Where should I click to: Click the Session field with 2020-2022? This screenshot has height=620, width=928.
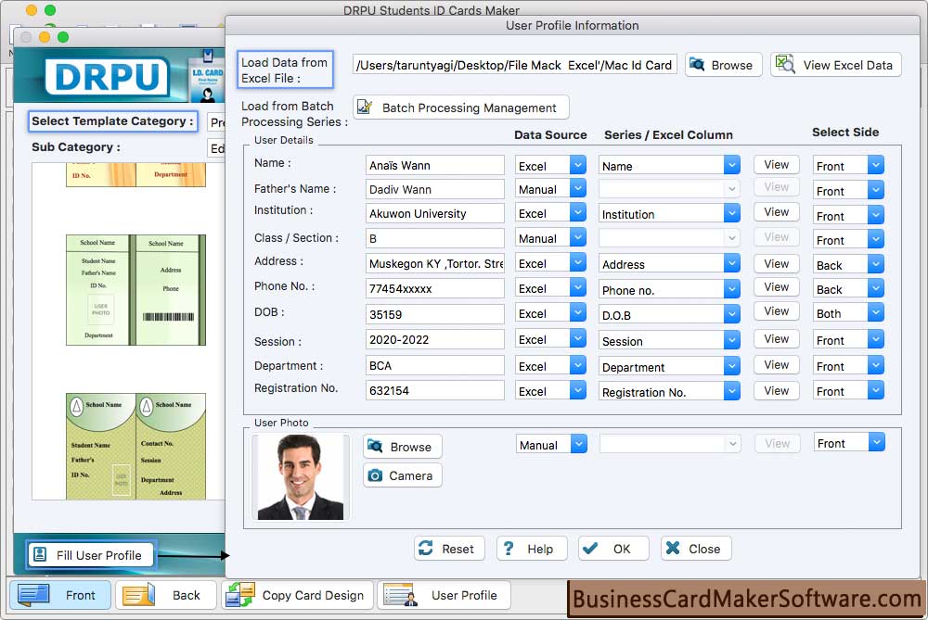pyautogui.click(x=435, y=340)
